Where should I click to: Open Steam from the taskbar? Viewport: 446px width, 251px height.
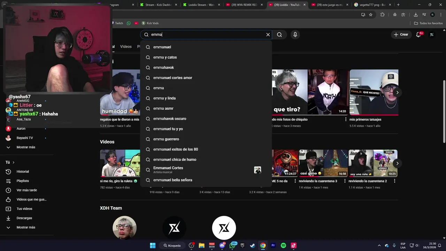[x=253, y=245]
